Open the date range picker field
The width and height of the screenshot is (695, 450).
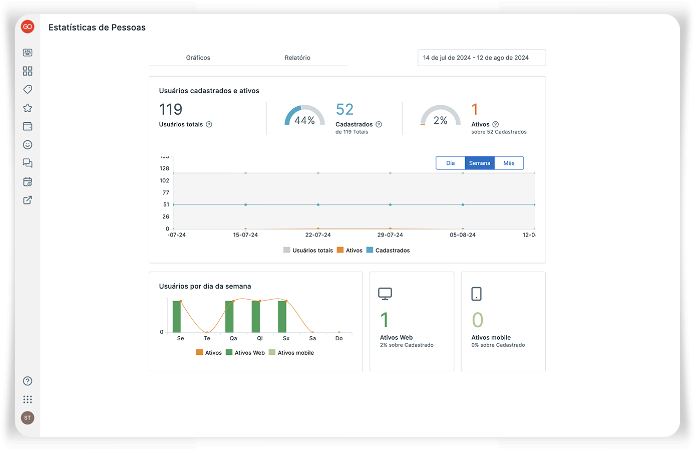pos(482,58)
